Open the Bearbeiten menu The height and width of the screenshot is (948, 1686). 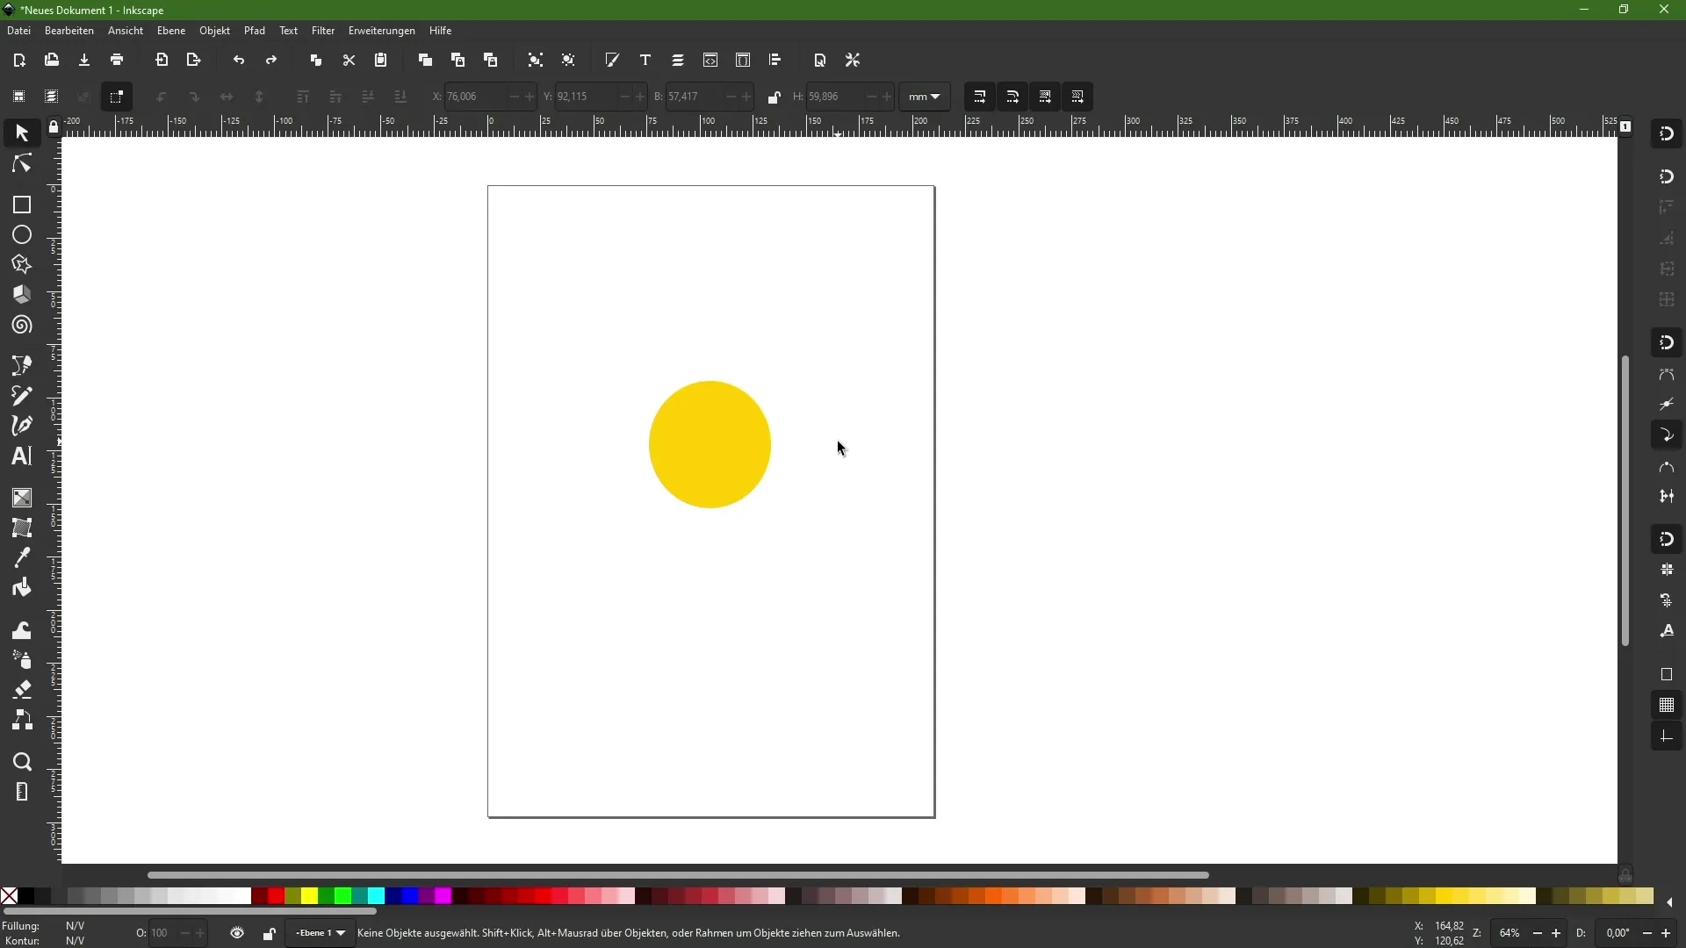click(x=69, y=31)
